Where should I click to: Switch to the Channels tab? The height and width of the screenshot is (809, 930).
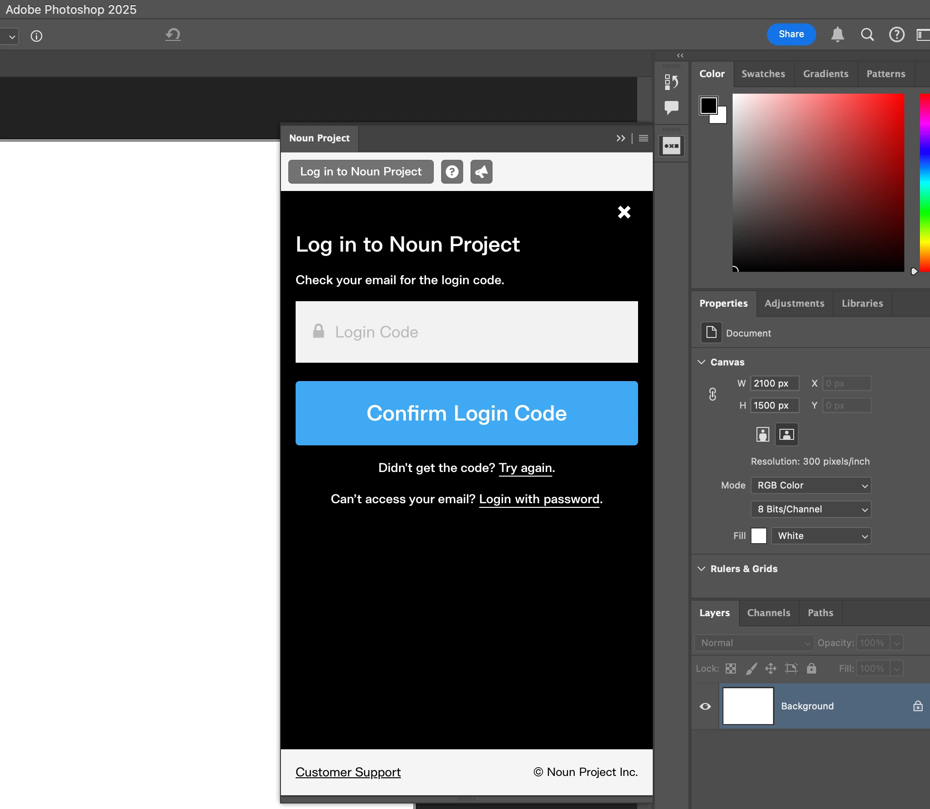click(768, 613)
